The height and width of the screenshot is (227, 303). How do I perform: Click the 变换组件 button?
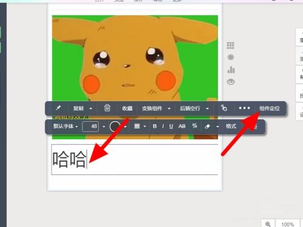coord(152,108)
